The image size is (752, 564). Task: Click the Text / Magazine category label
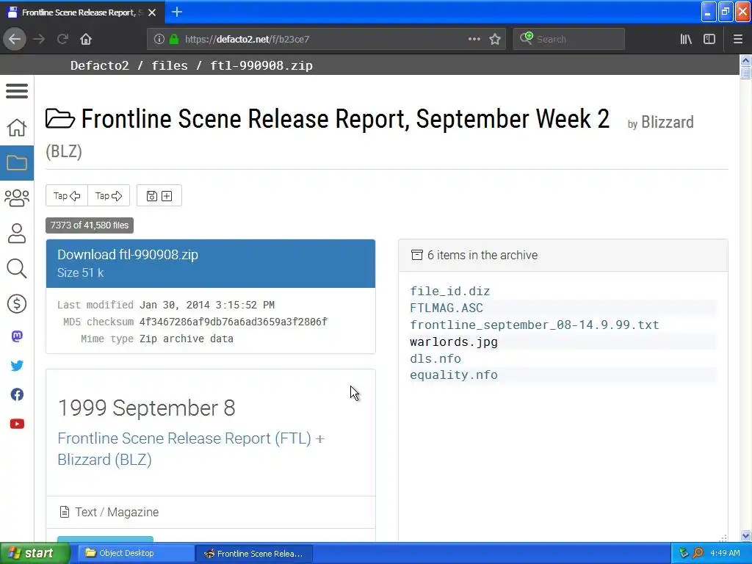pyautogui.click(x=117, y=512)
